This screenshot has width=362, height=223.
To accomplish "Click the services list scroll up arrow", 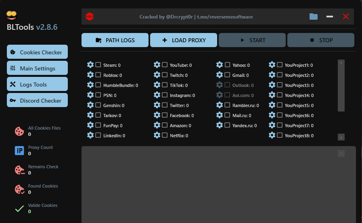I will click(x=341, y=63).
